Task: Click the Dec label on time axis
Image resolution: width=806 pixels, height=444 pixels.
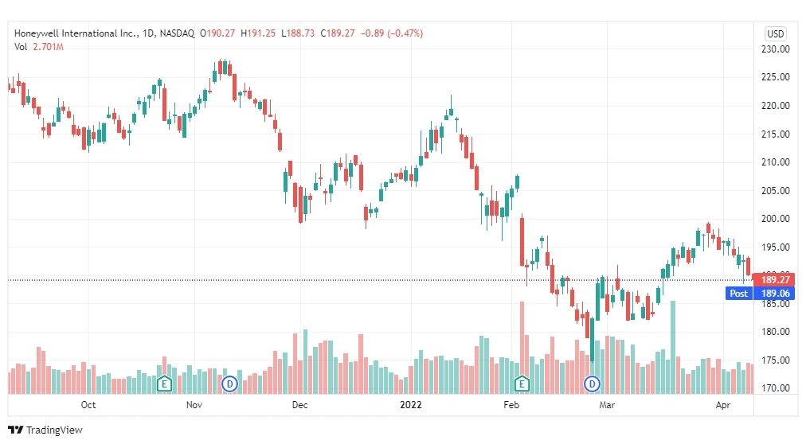Action: [299, 405]
